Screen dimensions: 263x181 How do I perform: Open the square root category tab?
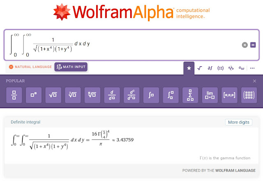[200, 68]
